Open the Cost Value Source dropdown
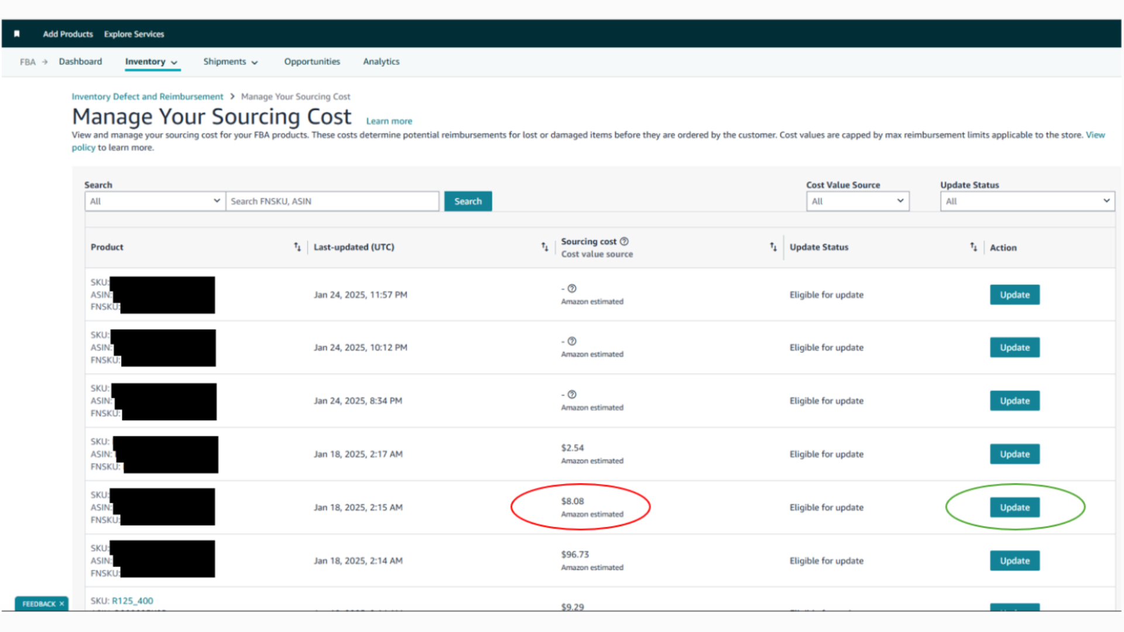This screenshot has width=1124, height=632. 858,201
